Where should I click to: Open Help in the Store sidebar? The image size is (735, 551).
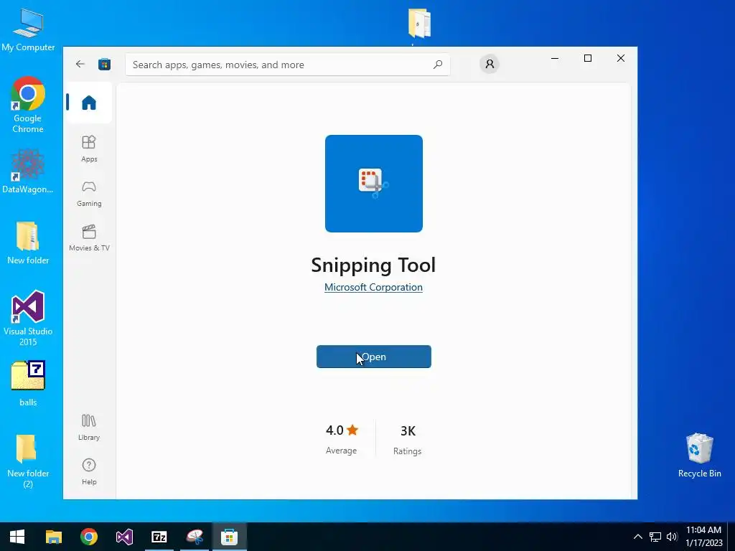click(89, 472)
